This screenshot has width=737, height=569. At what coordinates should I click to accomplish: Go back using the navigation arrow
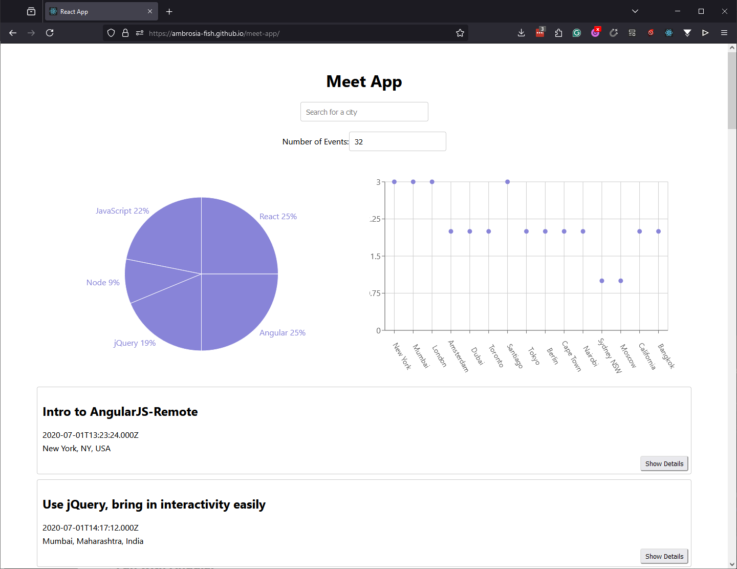[12, 32]
